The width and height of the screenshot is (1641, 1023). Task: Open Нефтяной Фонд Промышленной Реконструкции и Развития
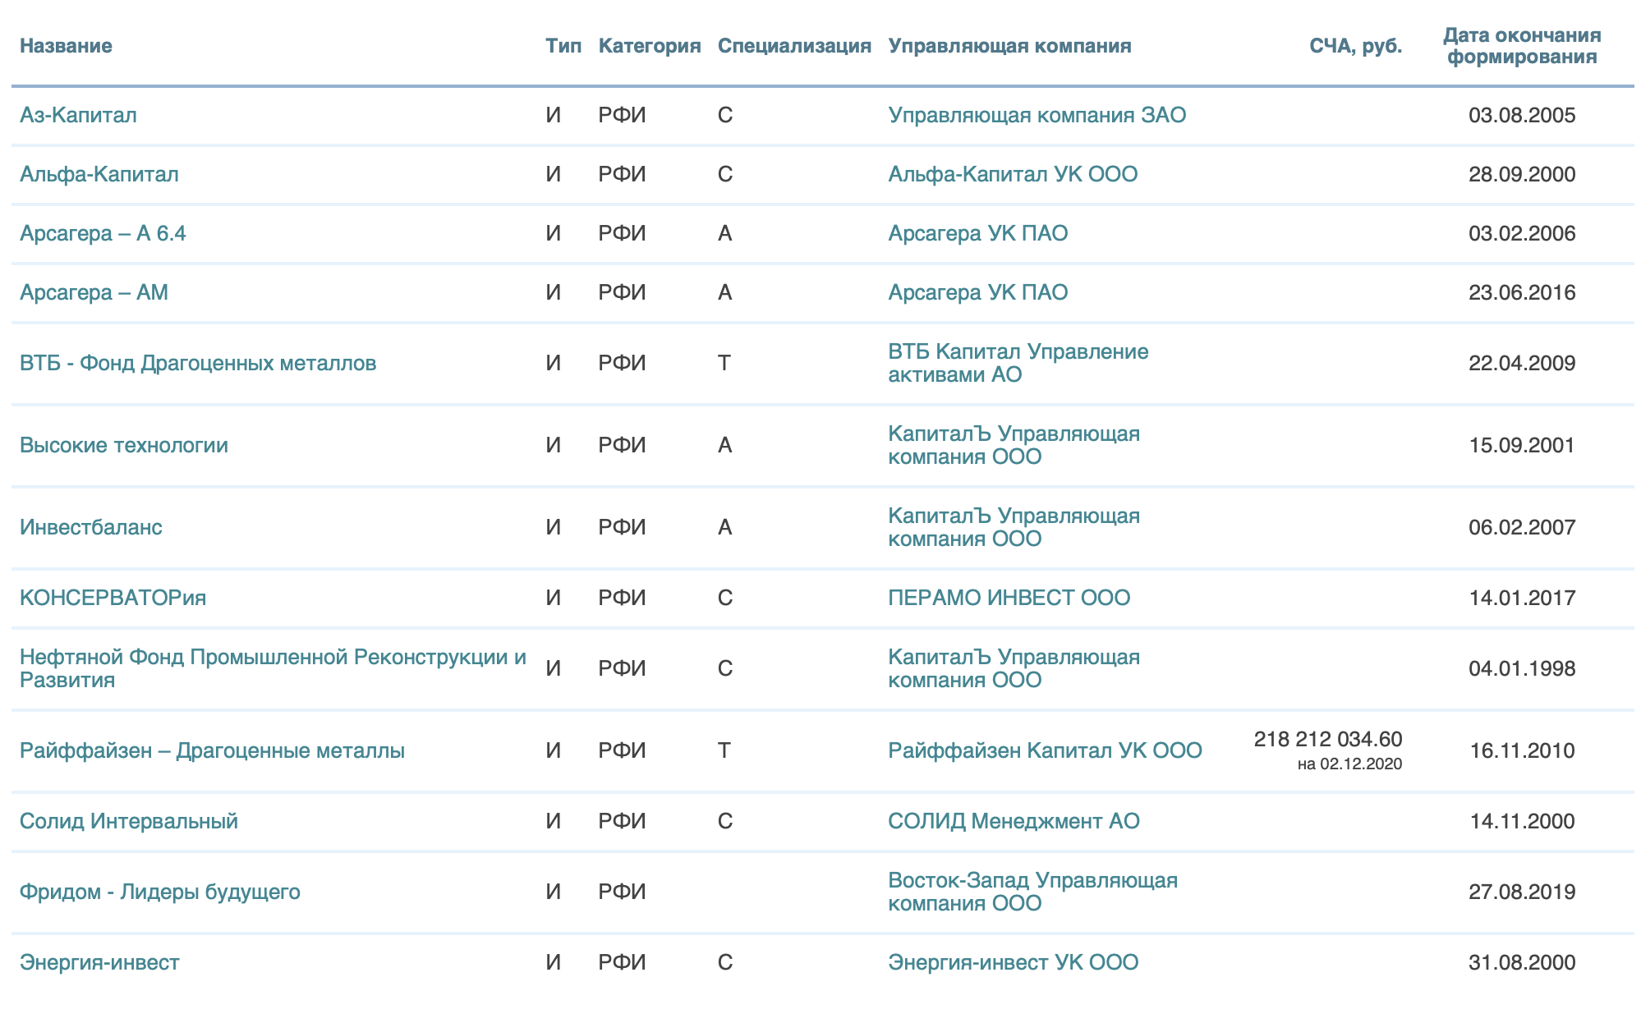(x=273, y=668)
